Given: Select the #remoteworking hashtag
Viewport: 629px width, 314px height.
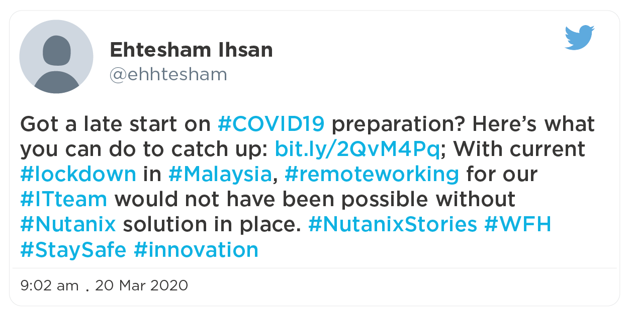Looking at the screenshot, I should [x=372, y=174].
